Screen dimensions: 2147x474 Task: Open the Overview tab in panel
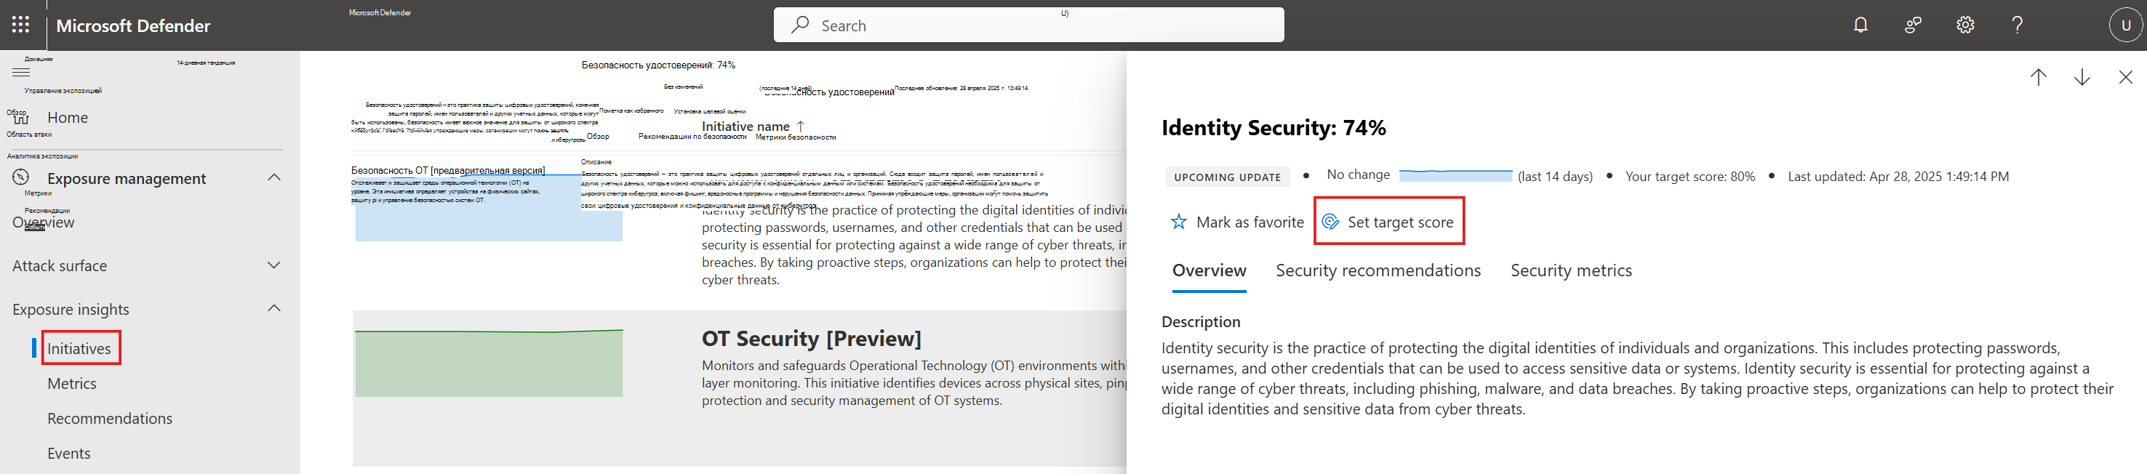[x=1209, y=270]
